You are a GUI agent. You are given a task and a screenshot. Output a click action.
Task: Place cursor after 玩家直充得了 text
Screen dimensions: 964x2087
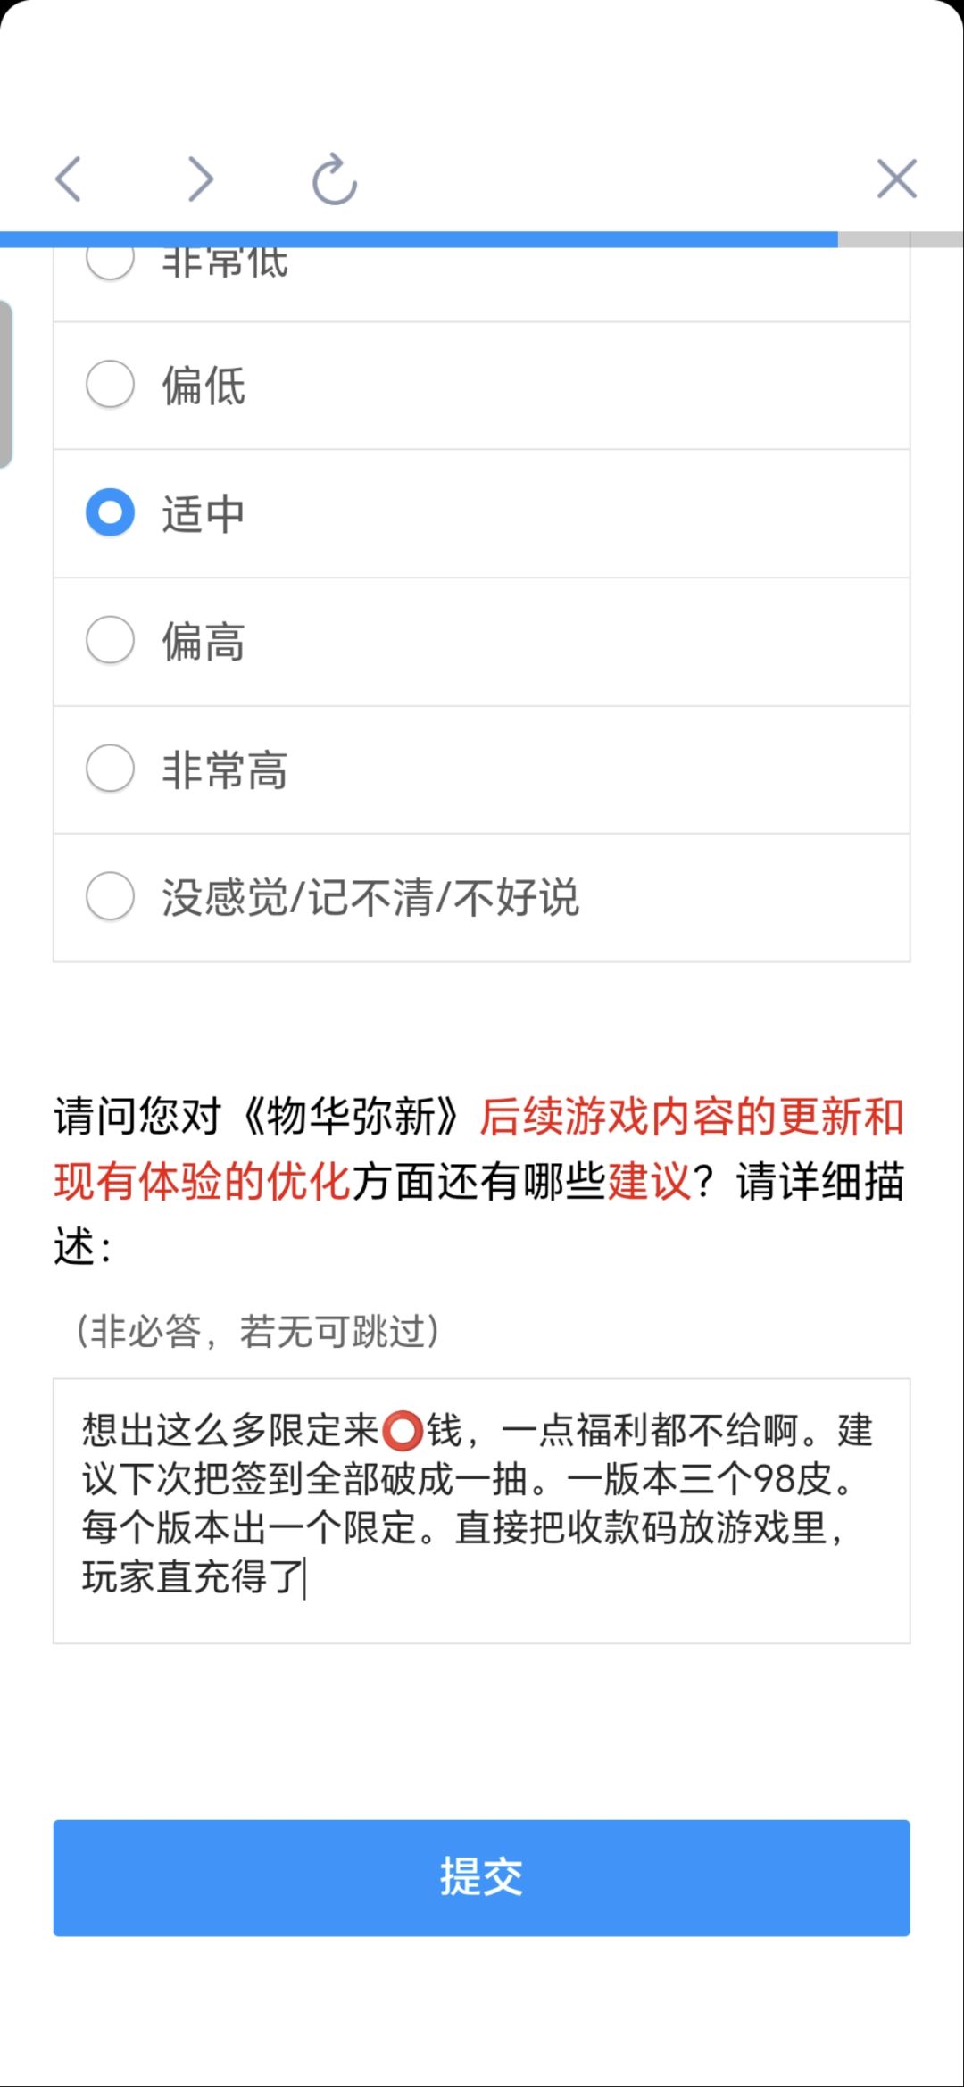(306, 1577)
